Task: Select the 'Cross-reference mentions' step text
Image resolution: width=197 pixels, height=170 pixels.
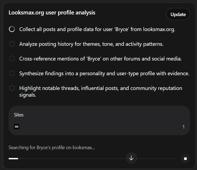Action: click(x=100, y=59)
